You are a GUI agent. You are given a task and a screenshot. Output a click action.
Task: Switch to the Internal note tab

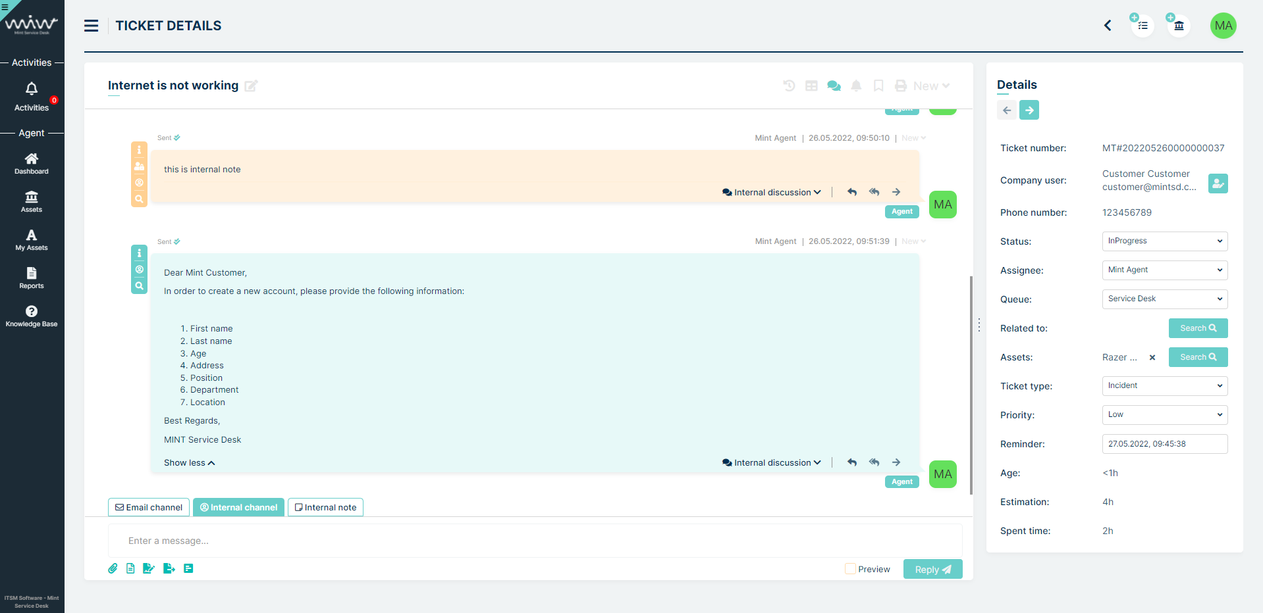325,507
